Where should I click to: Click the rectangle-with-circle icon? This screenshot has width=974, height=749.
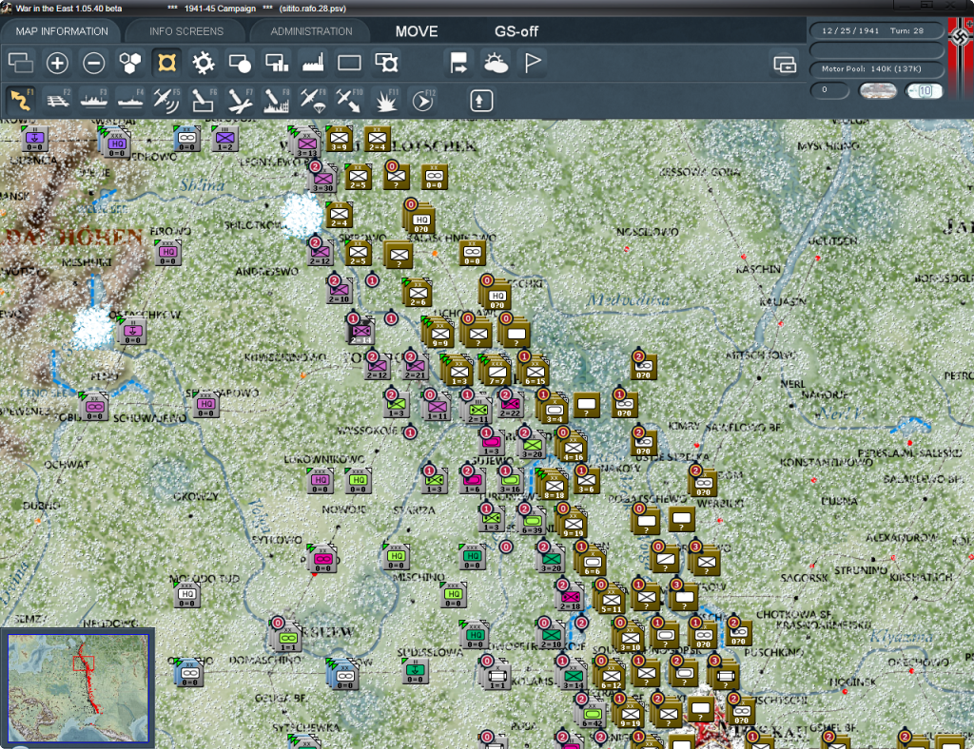(x=240, y=63)
